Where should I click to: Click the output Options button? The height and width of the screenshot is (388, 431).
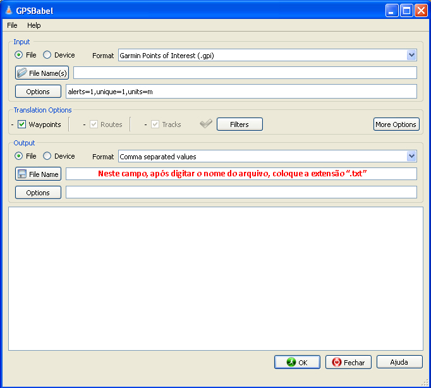pyautogui.click(x=38, y=192)
